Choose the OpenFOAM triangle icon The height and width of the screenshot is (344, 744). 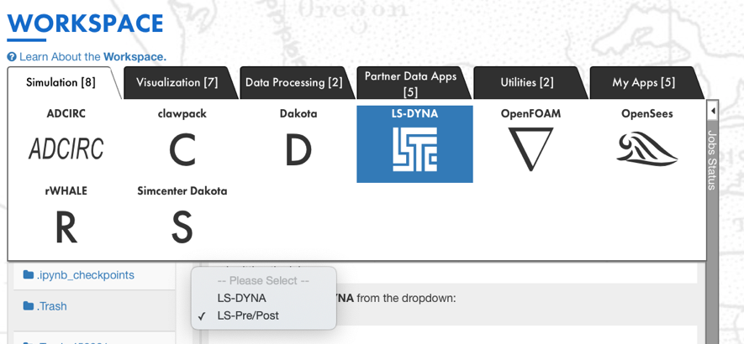531,149
